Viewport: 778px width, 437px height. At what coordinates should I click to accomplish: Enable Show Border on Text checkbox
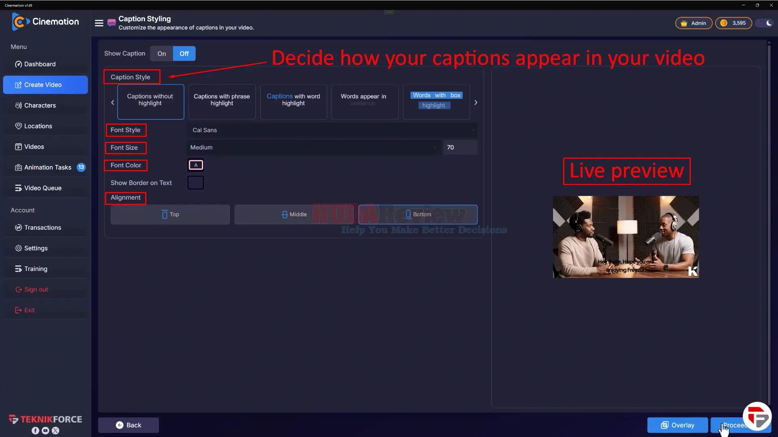195,183
